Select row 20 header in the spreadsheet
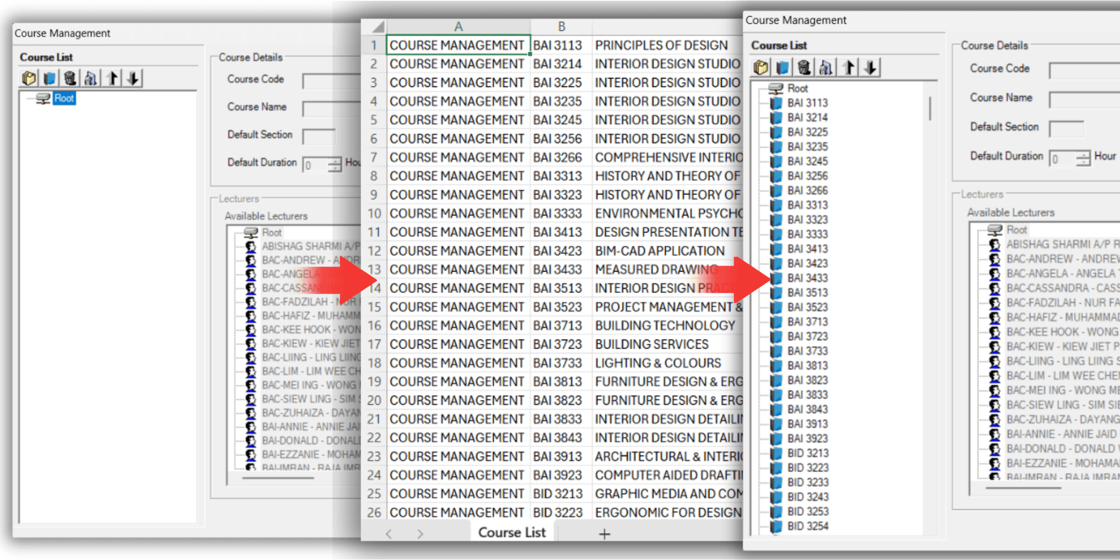1120x560 pixels. click(x=374, y=400)
